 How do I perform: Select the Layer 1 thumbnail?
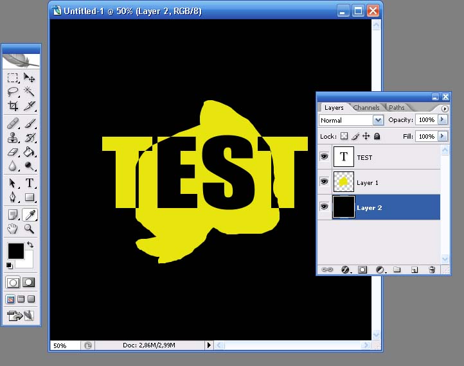tap(344, 182)
